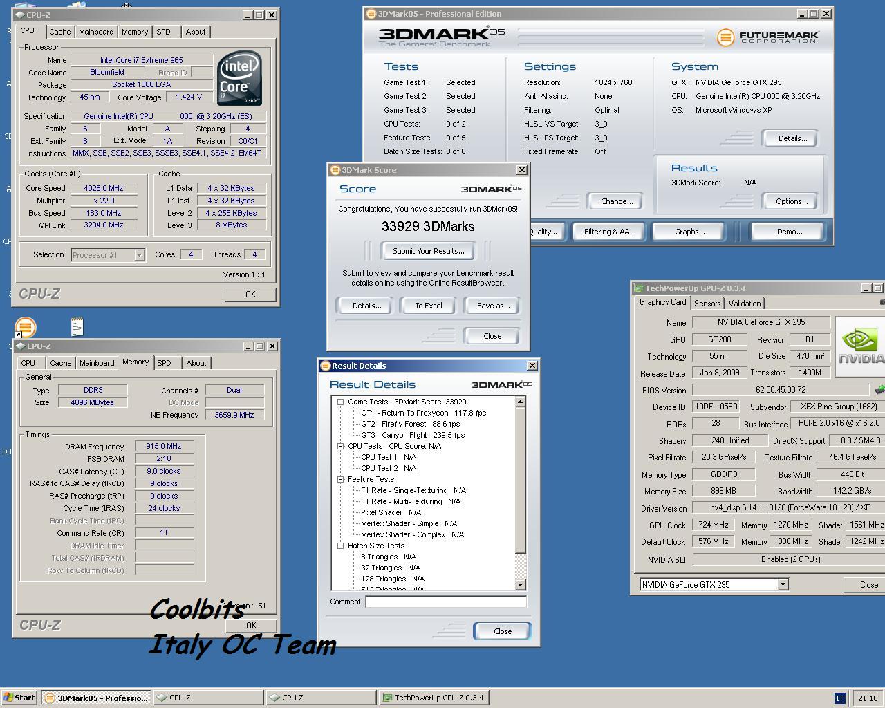
Task: Select CPU tab in bottom CPU-Z window
Action: pyautogui.click(x=28, y=363)
